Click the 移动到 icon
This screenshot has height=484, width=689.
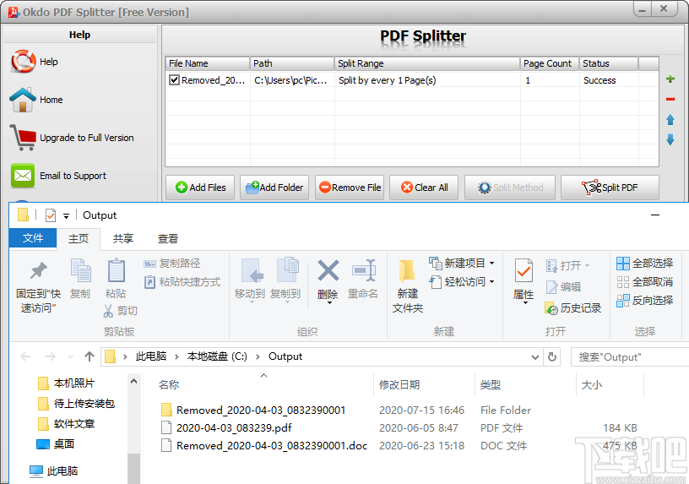(251, 270)
